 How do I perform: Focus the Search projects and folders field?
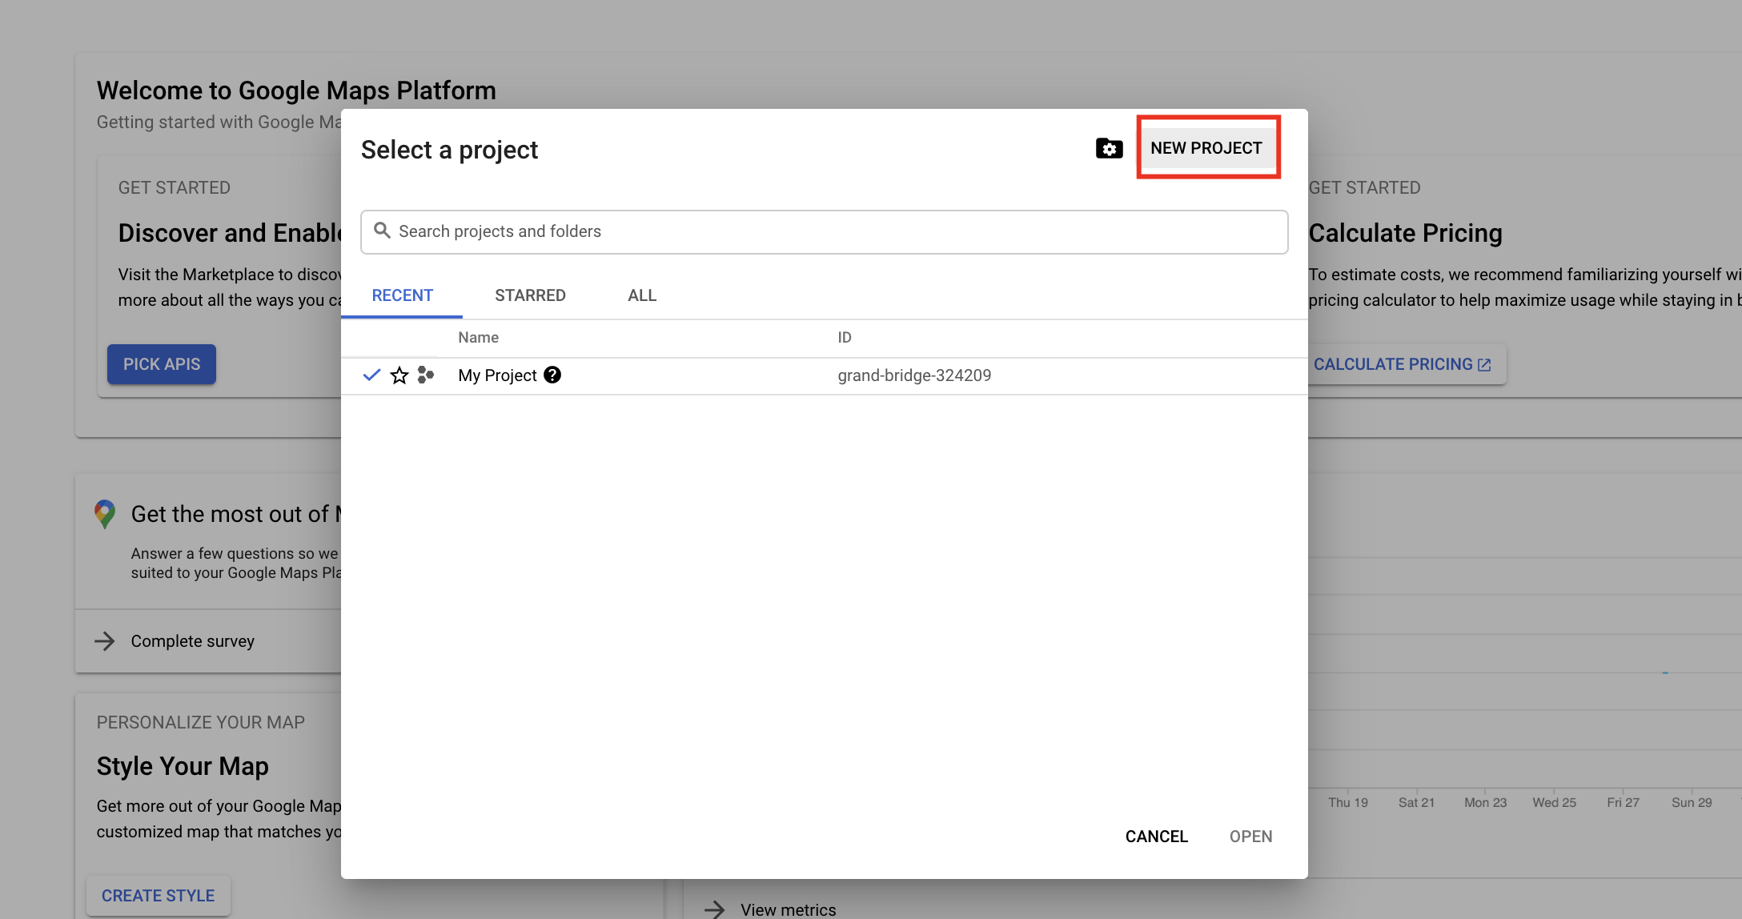coord(825,231)
